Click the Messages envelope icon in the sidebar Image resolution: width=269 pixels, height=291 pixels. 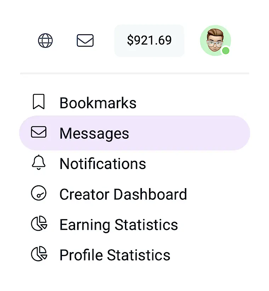pyautogui.click(x=39, y=133)
